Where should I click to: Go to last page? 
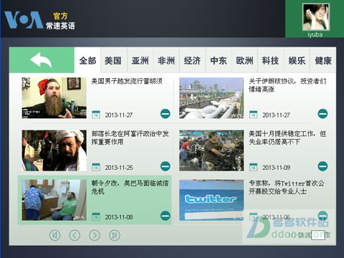(115, 235)
